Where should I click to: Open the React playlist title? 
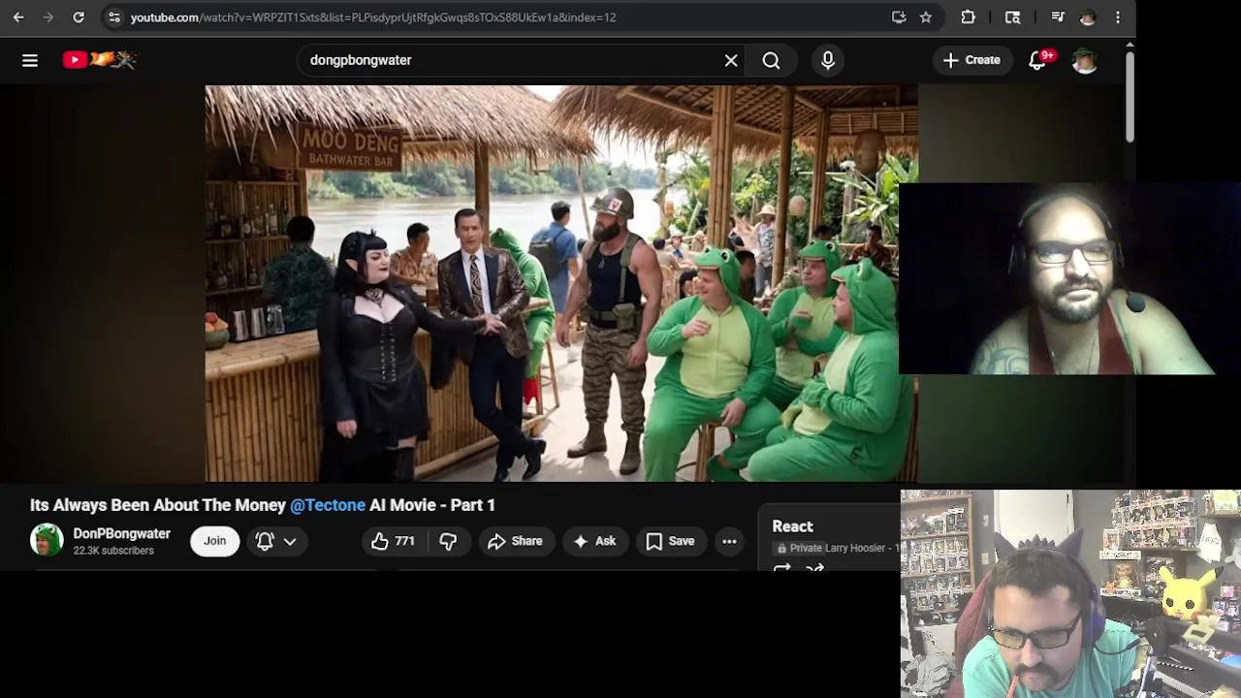(792, 526)
